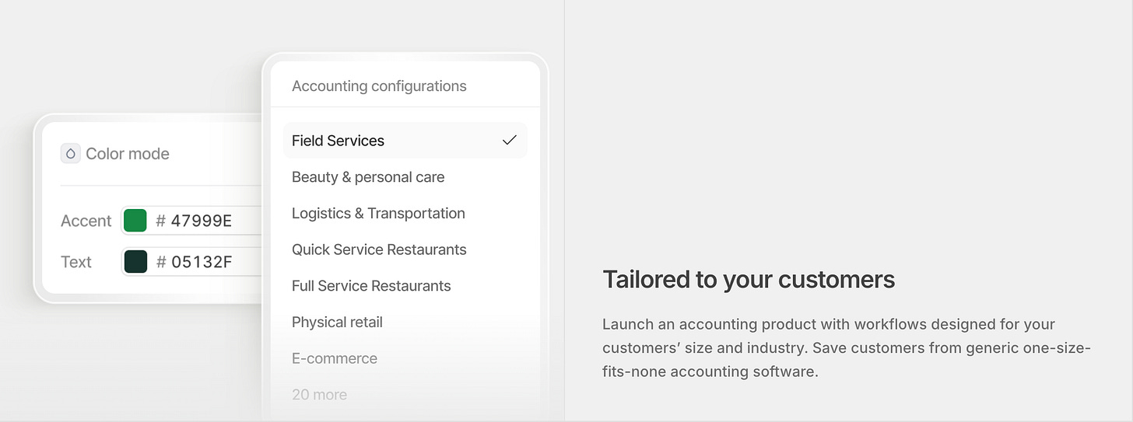Click the Text label in color panel

[76, 262]
